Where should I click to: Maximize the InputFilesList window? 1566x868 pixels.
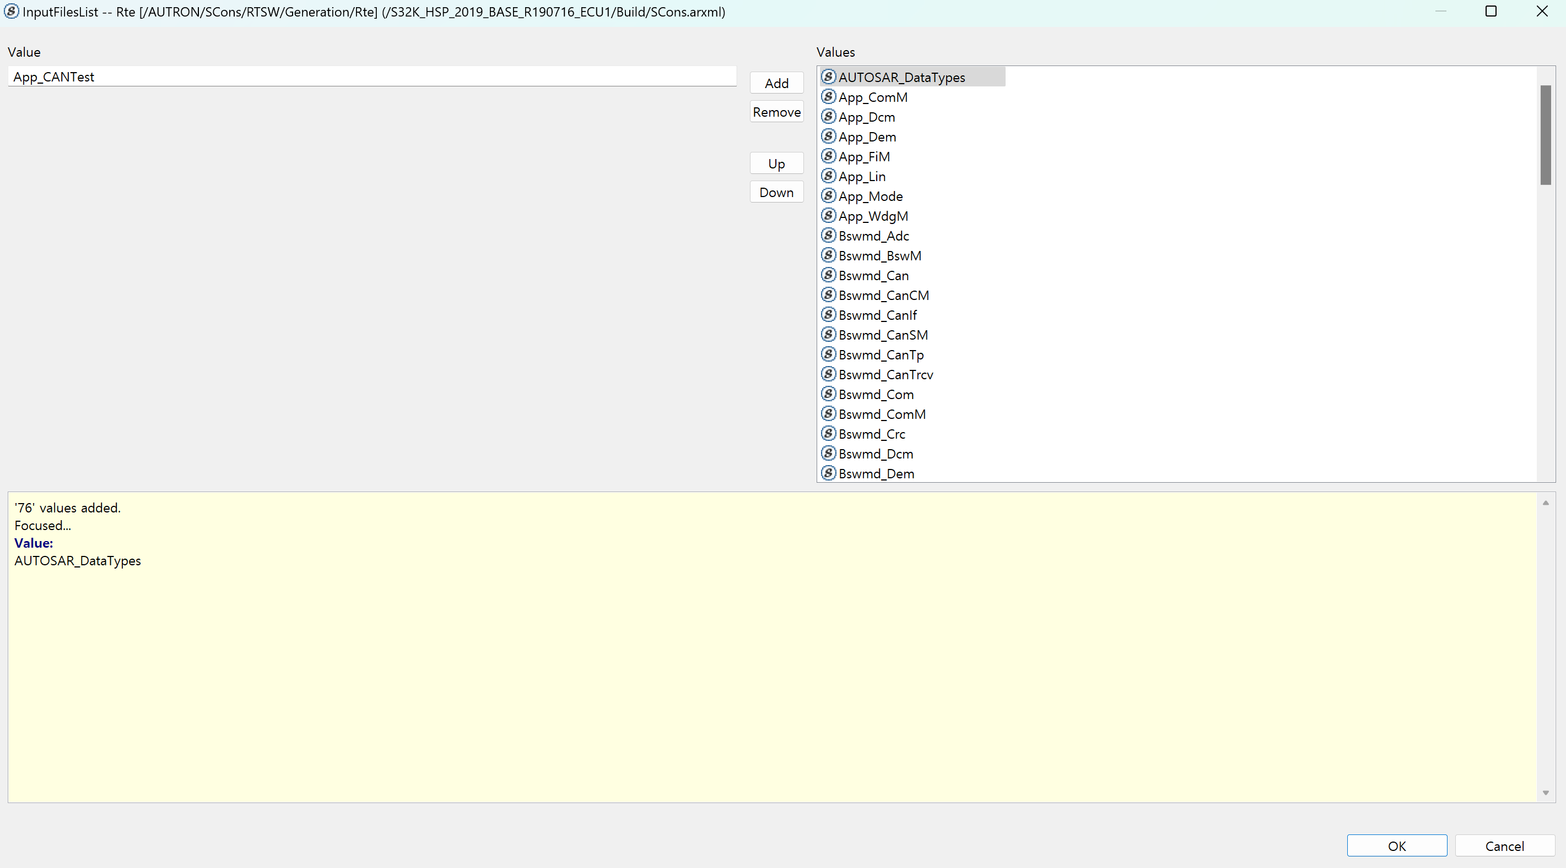(x=1491, y=12)
